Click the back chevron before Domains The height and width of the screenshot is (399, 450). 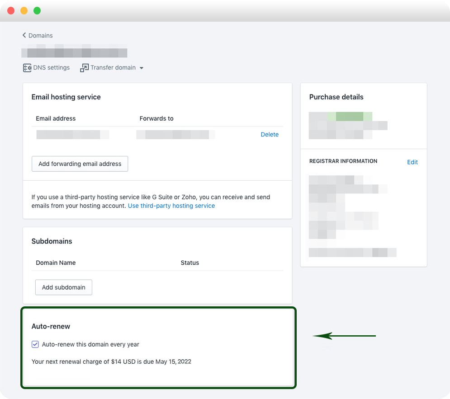(x=24, y=35)
